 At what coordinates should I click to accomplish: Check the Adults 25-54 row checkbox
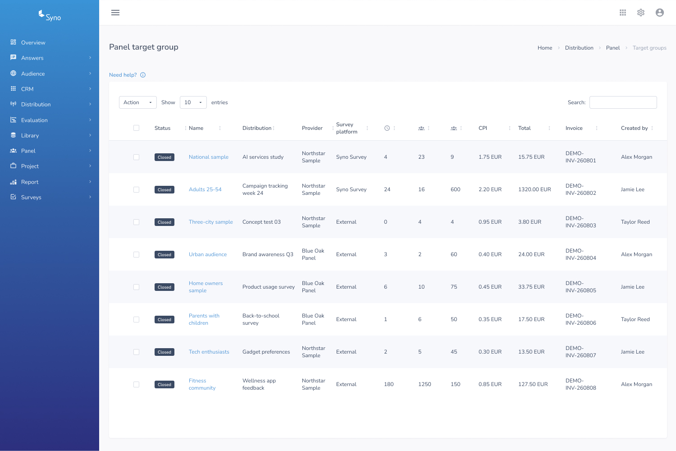[x=136, y=189]
